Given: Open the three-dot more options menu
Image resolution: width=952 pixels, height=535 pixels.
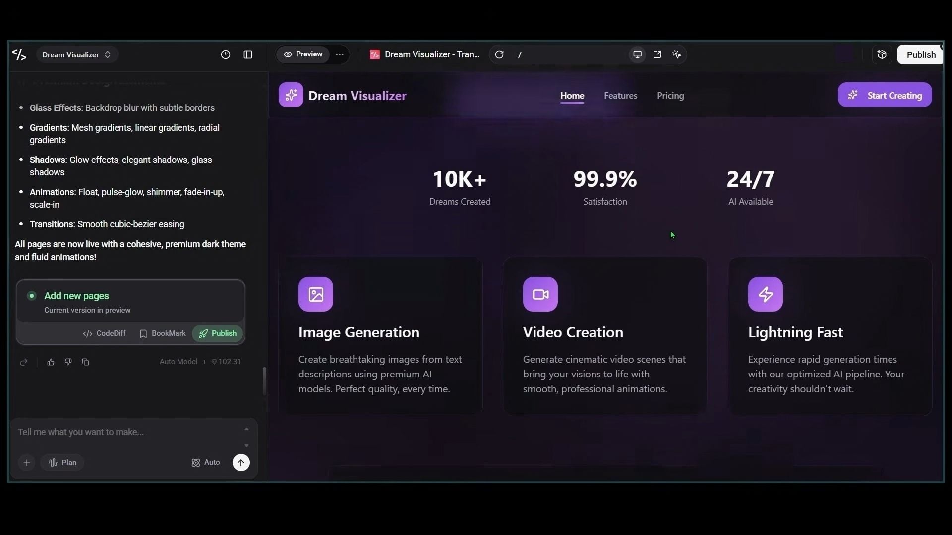Looking at the screenshot, I should click(x=340, y=54).
